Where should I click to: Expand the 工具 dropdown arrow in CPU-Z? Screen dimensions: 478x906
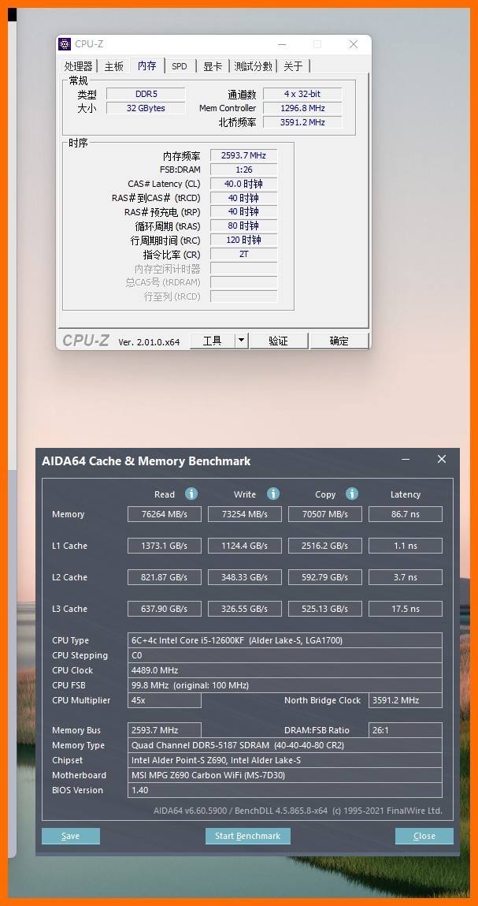tap(242, 341)
